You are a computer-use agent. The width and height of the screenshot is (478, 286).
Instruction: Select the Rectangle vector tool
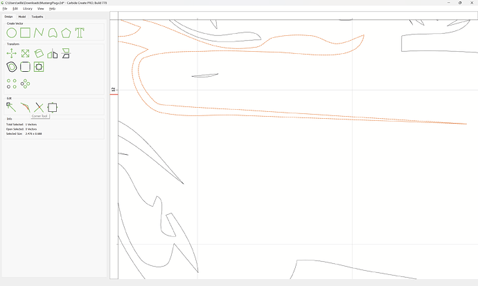pos(25,33)
